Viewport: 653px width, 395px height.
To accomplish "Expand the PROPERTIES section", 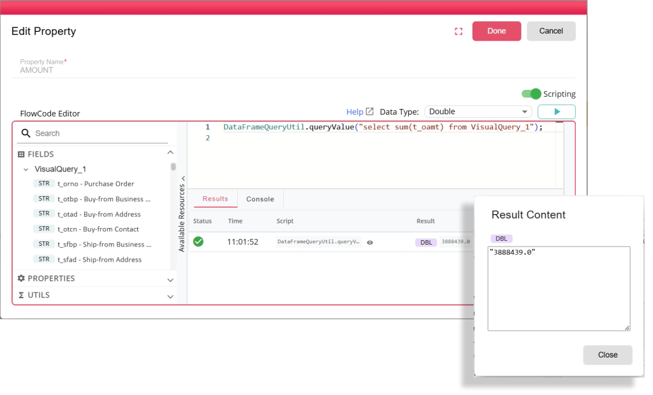I will point(170,280).
